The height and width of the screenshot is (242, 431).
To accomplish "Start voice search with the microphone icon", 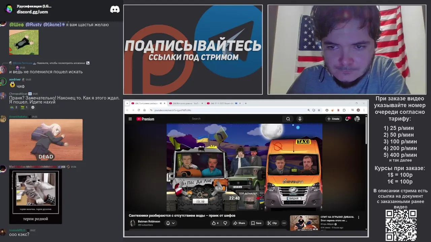I will coord(300,119).
